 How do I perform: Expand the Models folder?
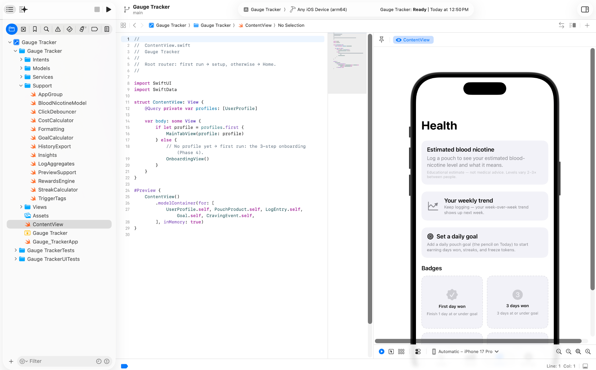point(21,68)
